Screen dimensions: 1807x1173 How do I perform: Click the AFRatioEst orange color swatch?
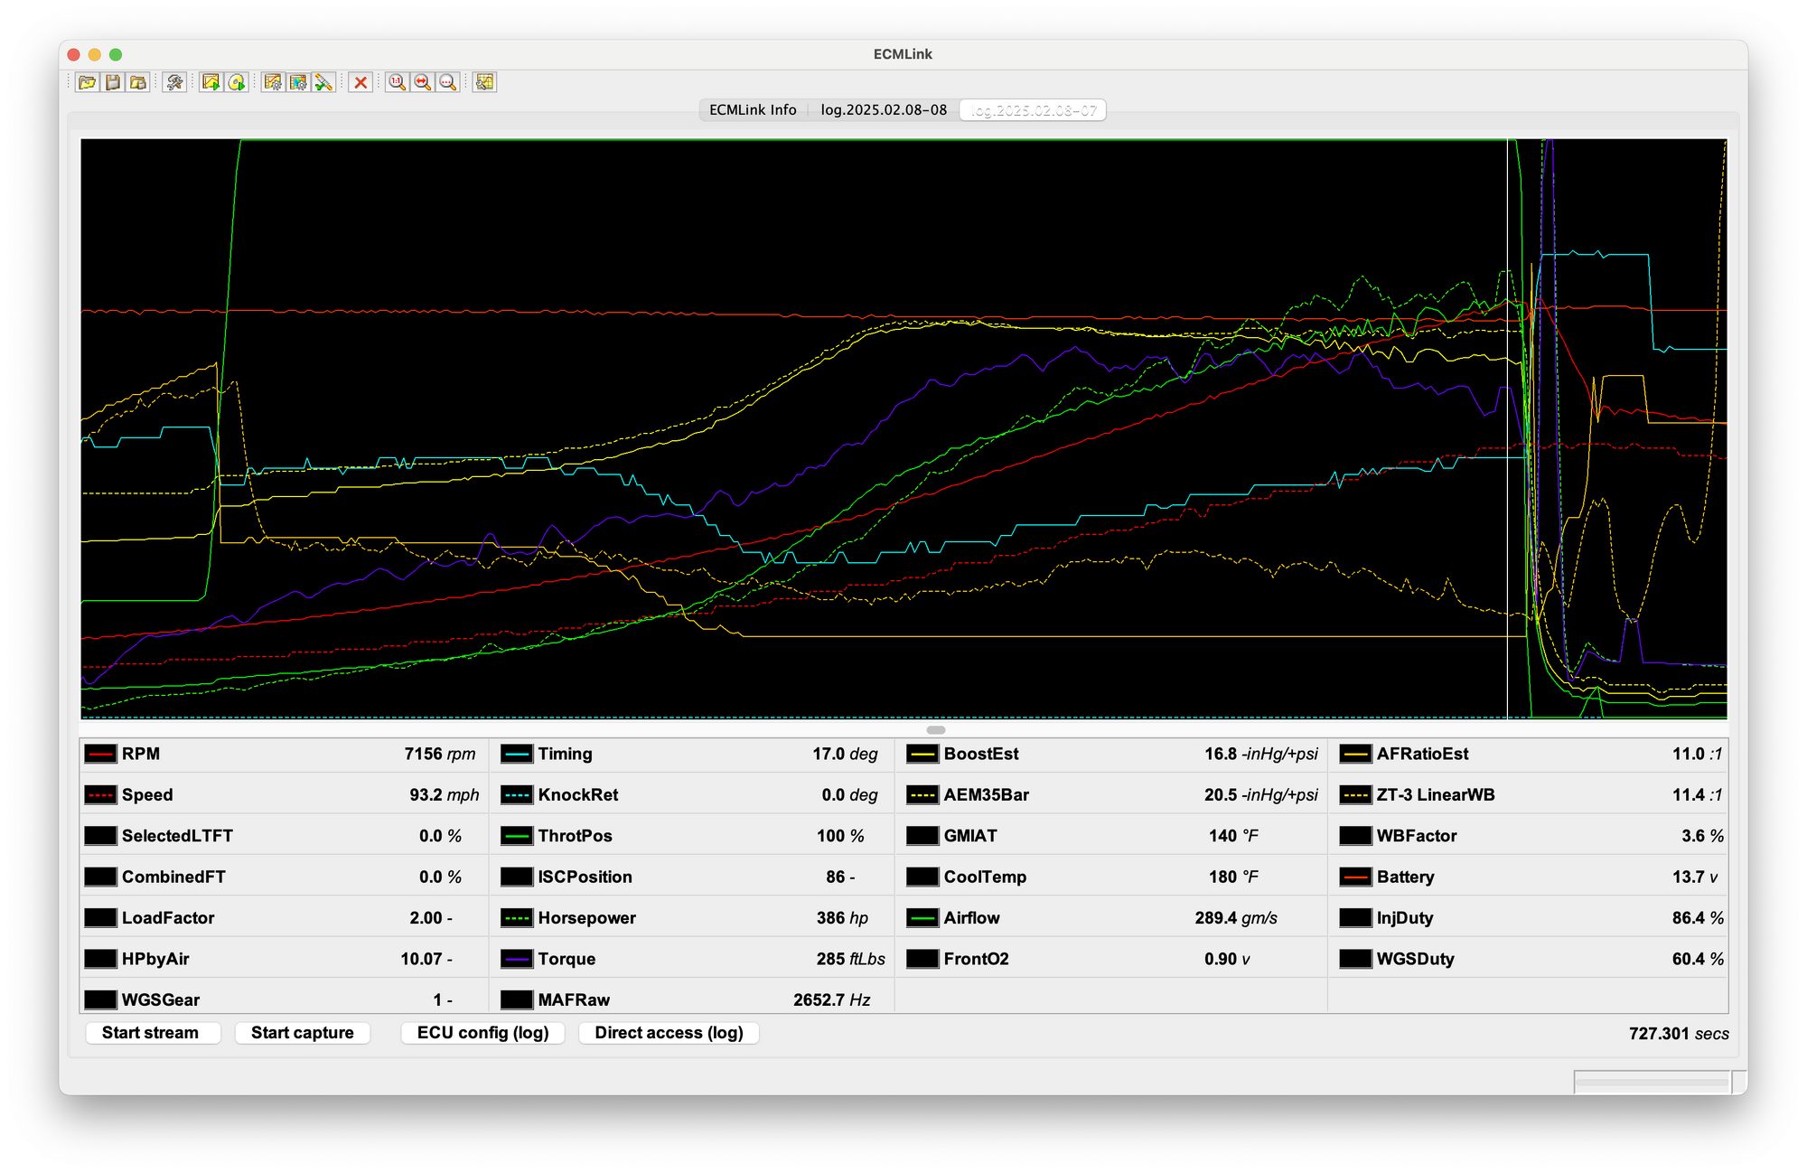tap(1355, 754)
